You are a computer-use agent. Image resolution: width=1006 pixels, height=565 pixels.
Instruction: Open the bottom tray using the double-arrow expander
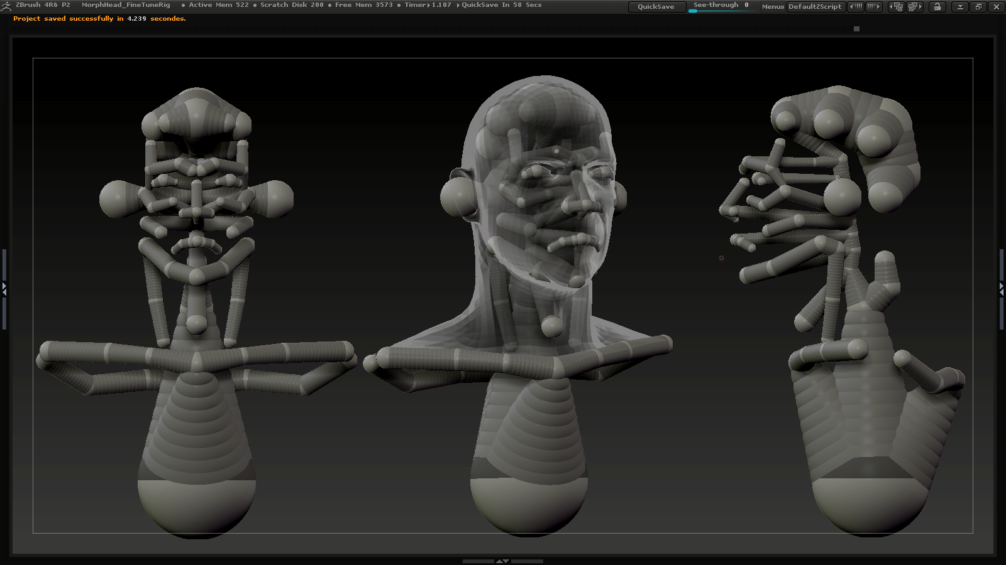pyautogui.click(x=502, y=562)
